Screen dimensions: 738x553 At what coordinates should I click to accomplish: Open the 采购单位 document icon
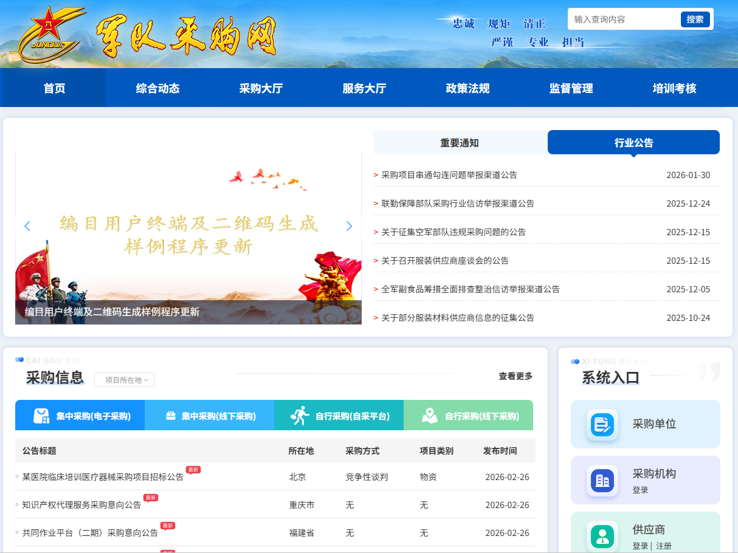(602, 425)
